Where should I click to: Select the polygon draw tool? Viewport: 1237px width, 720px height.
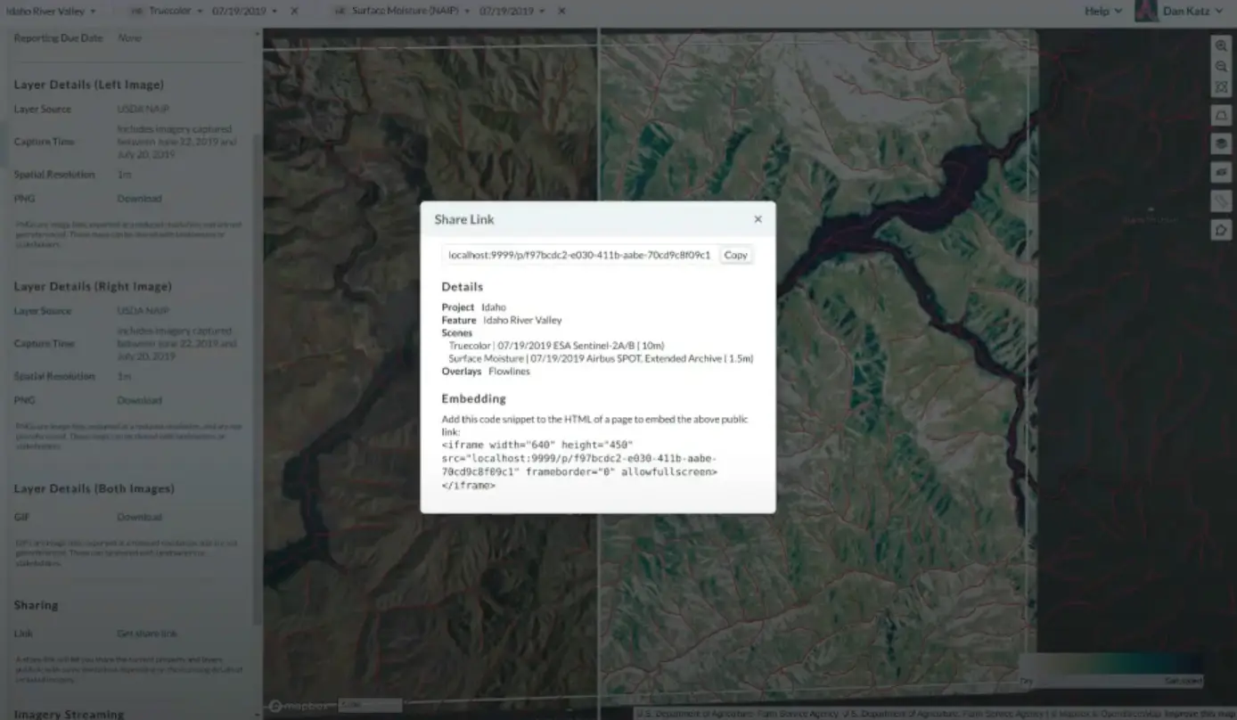tap(1221, 230)
